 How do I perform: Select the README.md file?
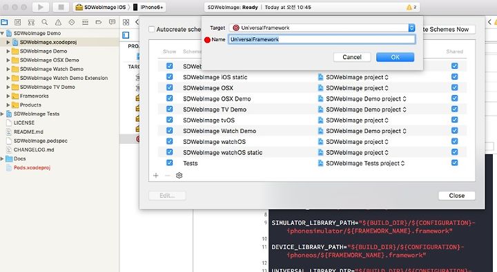coord(28,132)
